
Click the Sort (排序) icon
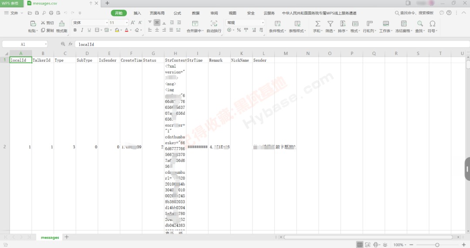tap(343, 24)
